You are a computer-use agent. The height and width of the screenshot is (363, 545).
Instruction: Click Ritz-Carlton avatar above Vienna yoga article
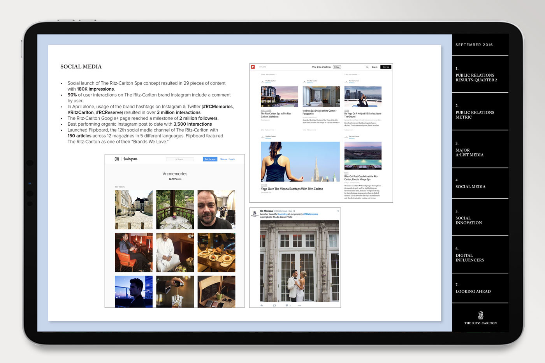[263, 137]
